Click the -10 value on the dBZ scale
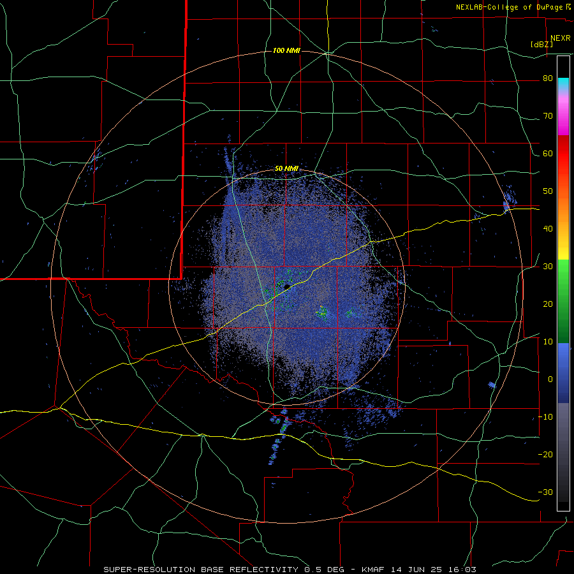 pos(545,416)
